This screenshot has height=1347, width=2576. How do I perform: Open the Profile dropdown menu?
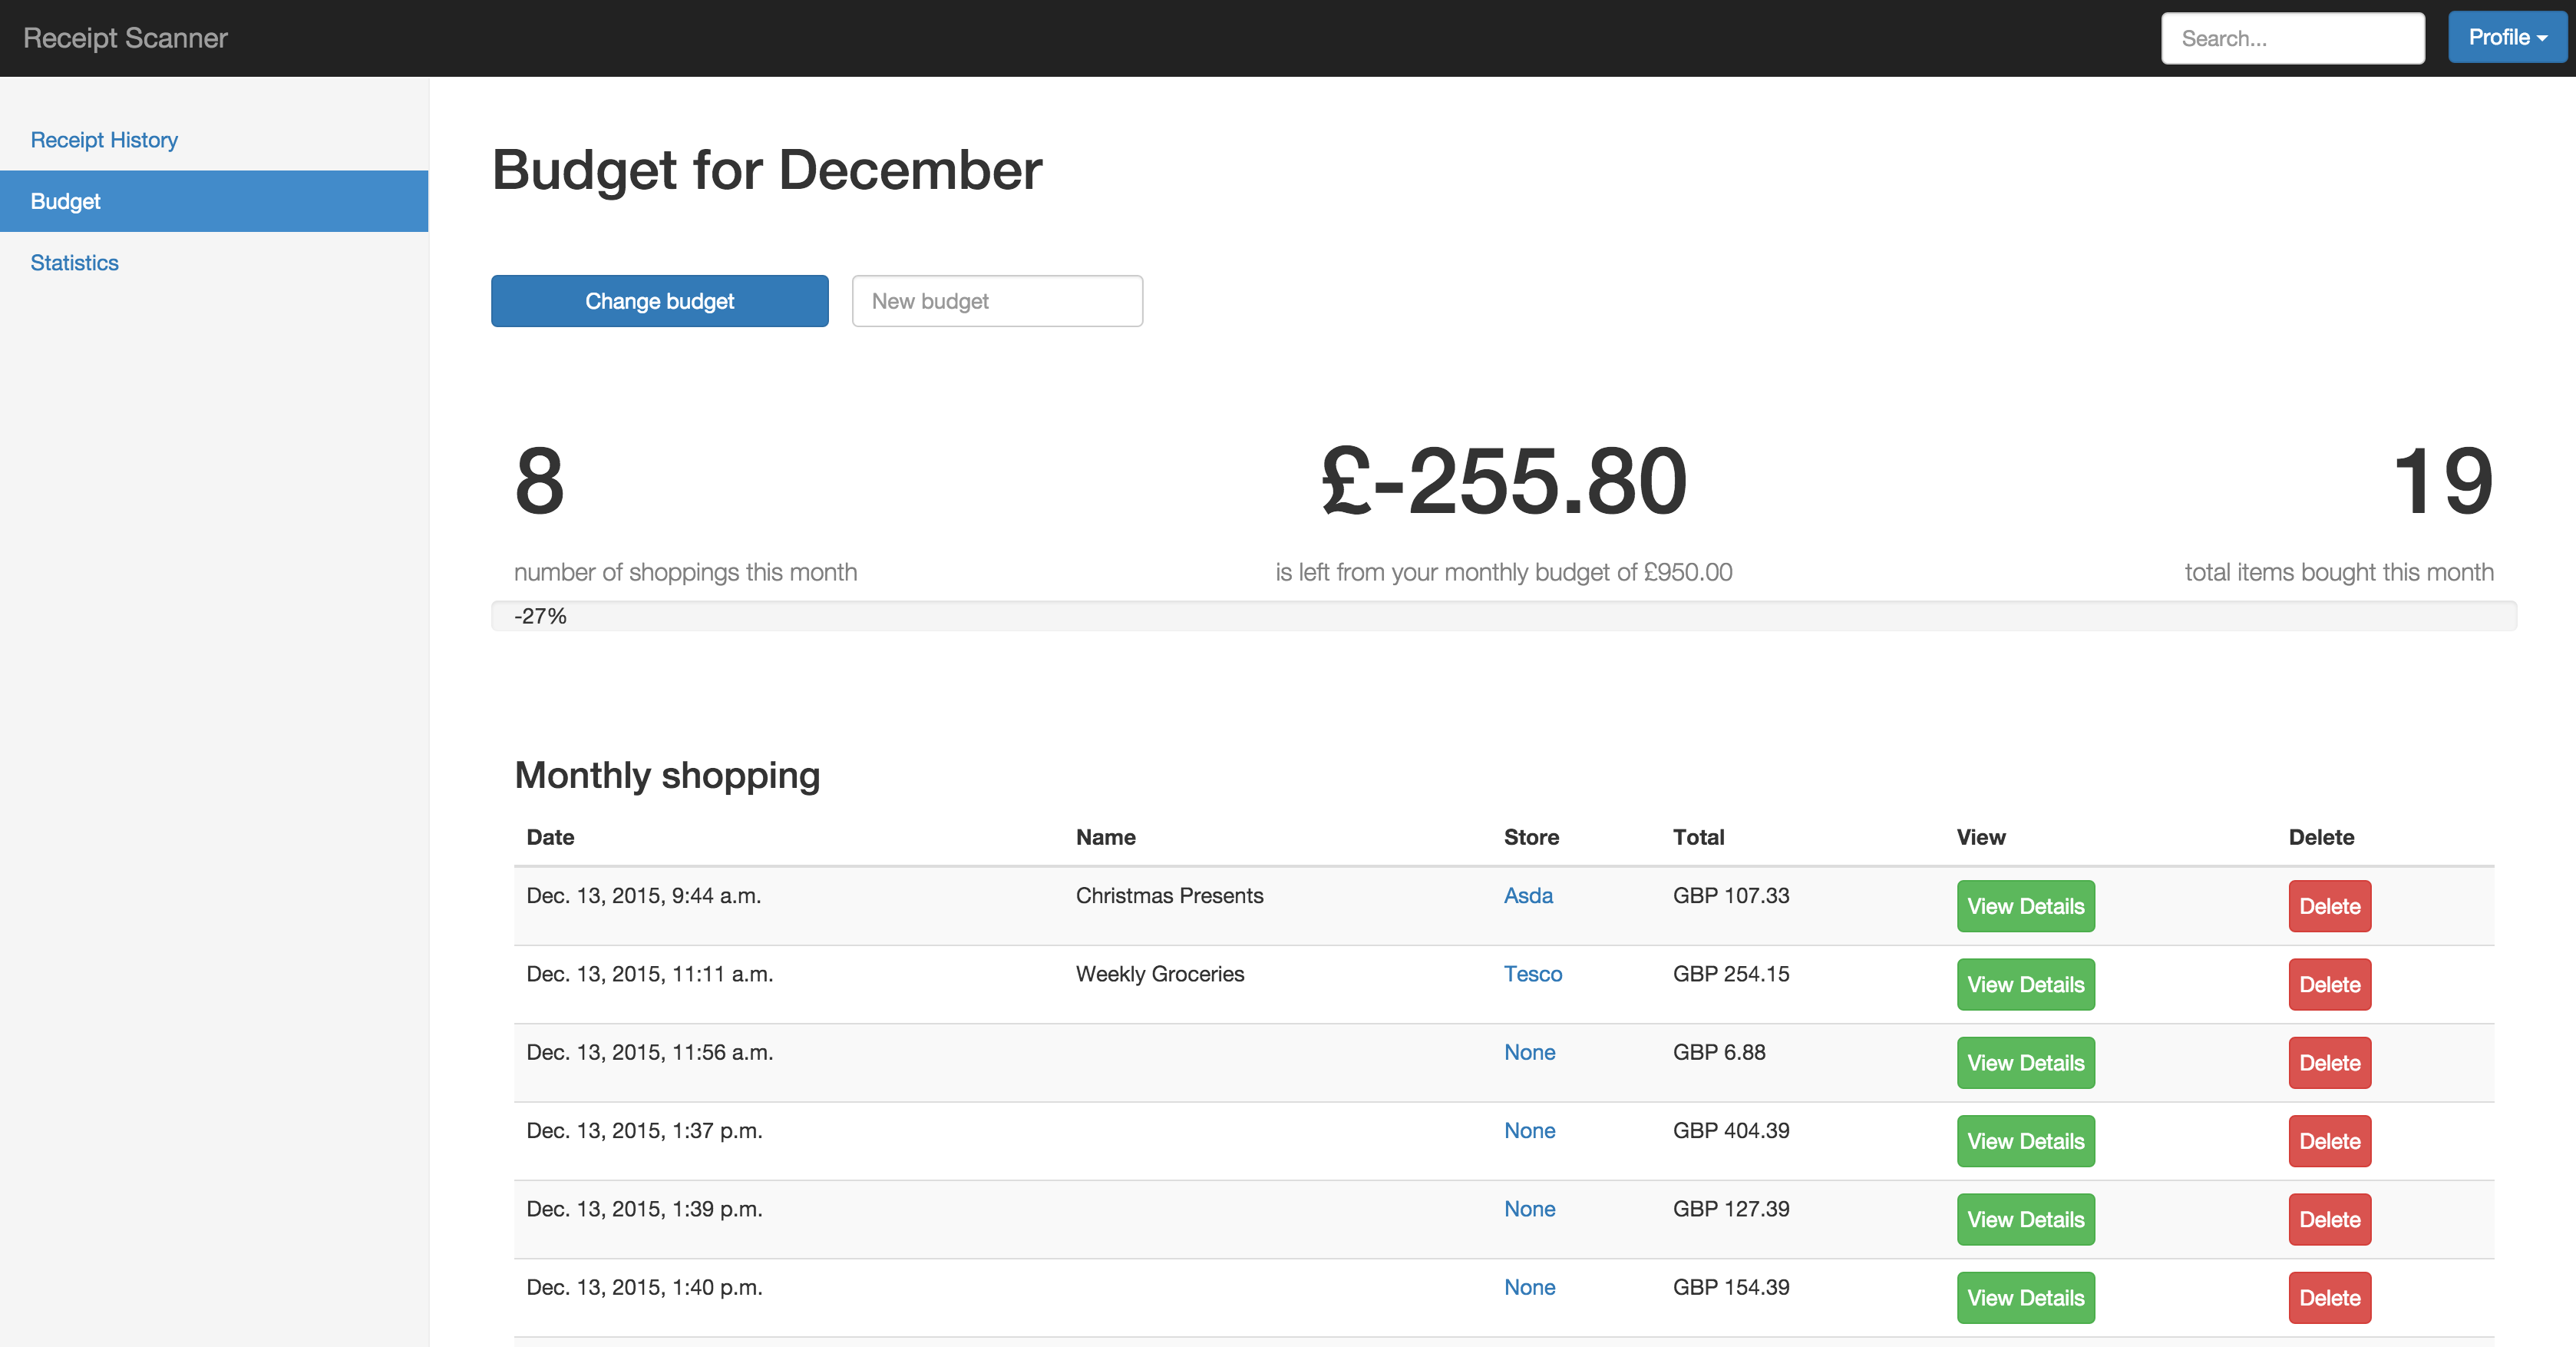coord(2506,38)
